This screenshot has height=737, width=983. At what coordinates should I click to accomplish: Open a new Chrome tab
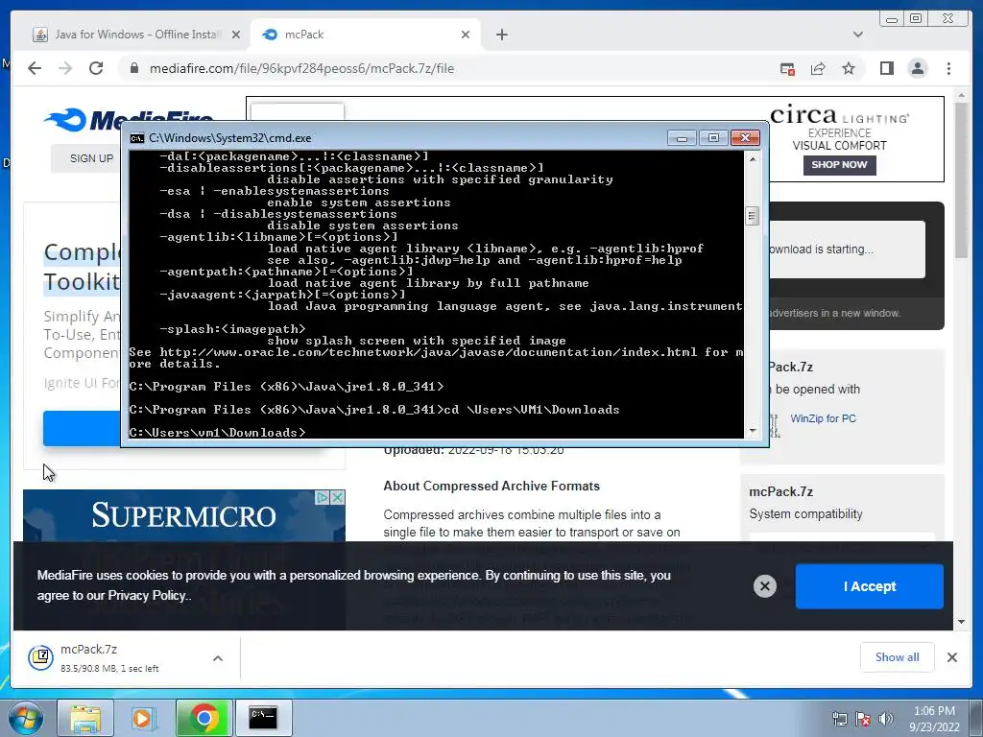[x=501, y=35]
